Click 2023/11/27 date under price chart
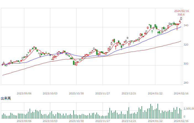Image resolution: width=194 pixels, height=123 pixels. point(103,93)
